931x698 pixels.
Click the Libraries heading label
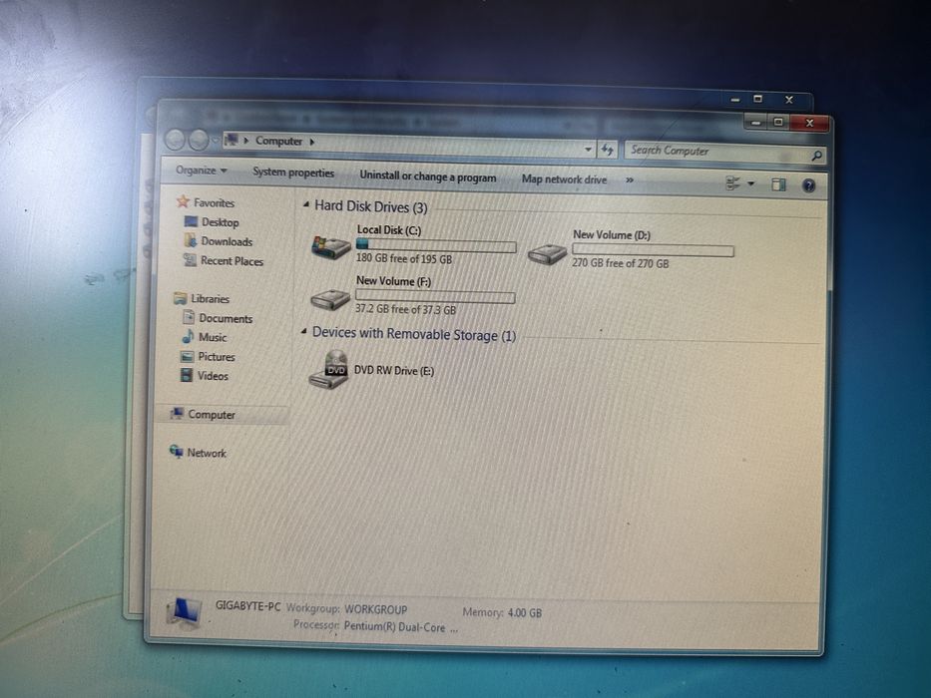[x=210, y=298]
